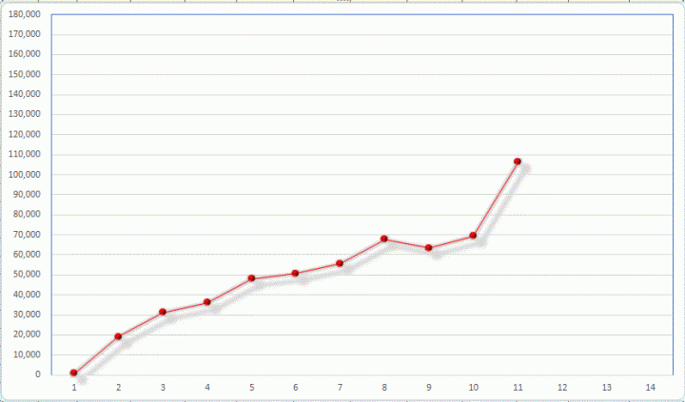The image size is (685, 402).
Task: Click the line segment between points 10 and 11
Action: pos(496,199)
